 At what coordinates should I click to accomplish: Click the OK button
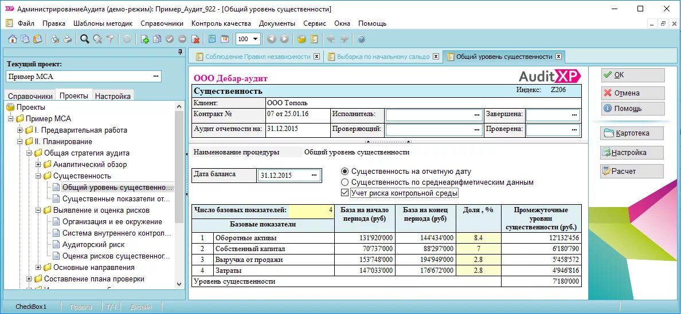(x=633, y=75)
